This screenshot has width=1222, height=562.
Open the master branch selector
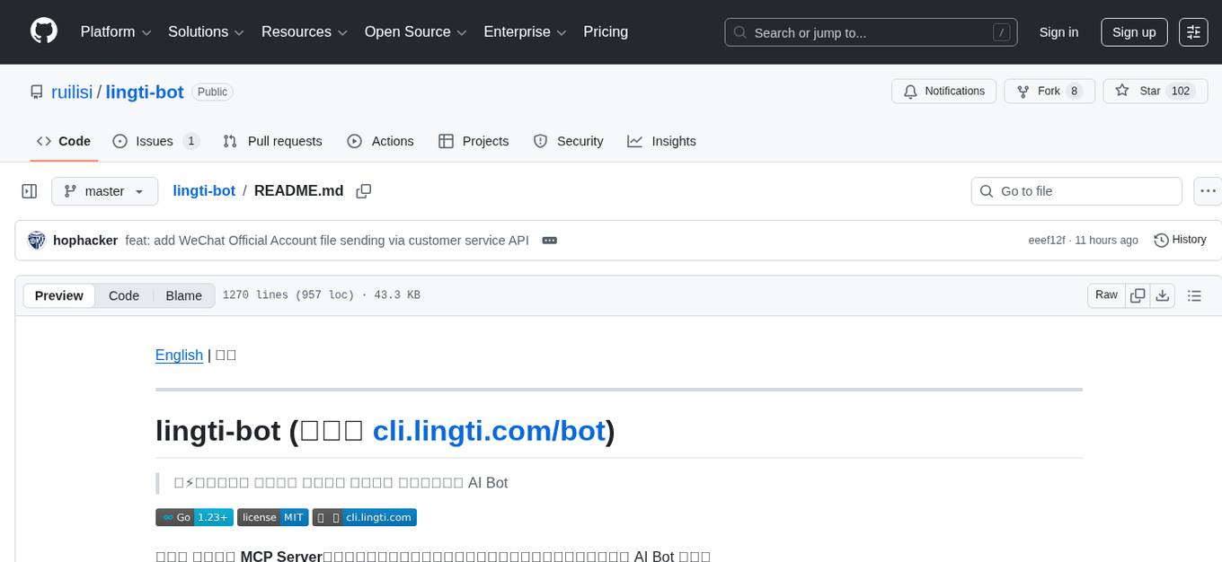tap(104, 190)
